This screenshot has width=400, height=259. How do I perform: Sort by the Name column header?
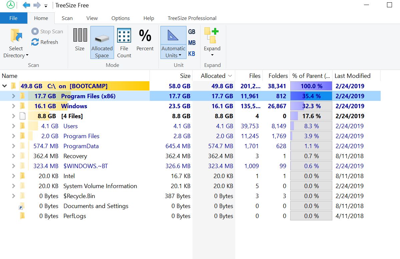[x=75, y=76]
